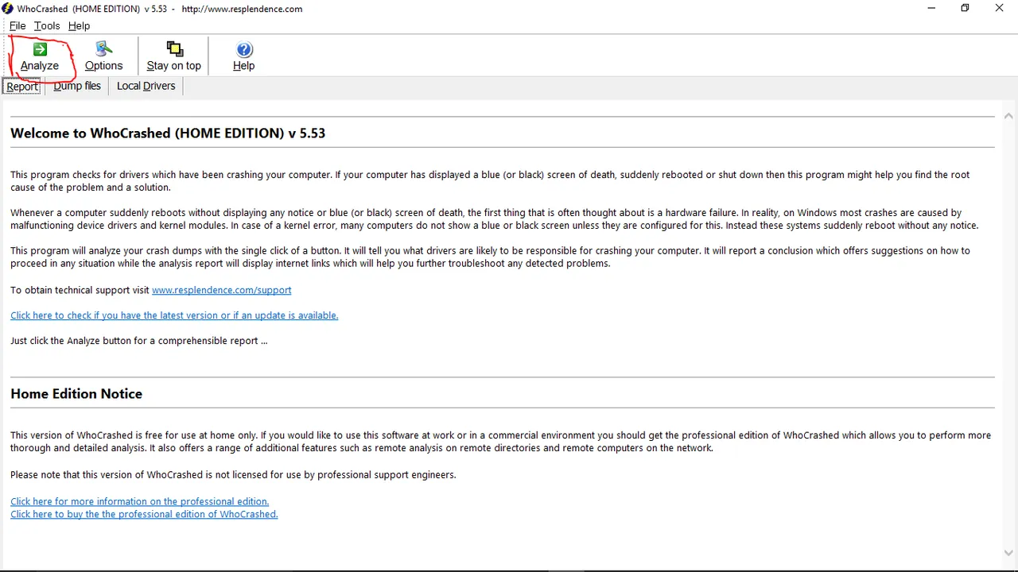Viewport: 1018px width, 572px height.
Task: Open the www.resplendence.com/support link
Action: [x=222, y=290]
